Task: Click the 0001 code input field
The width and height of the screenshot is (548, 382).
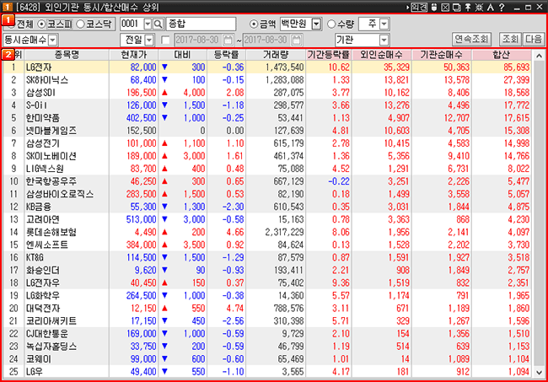Action: click(132, 24)
